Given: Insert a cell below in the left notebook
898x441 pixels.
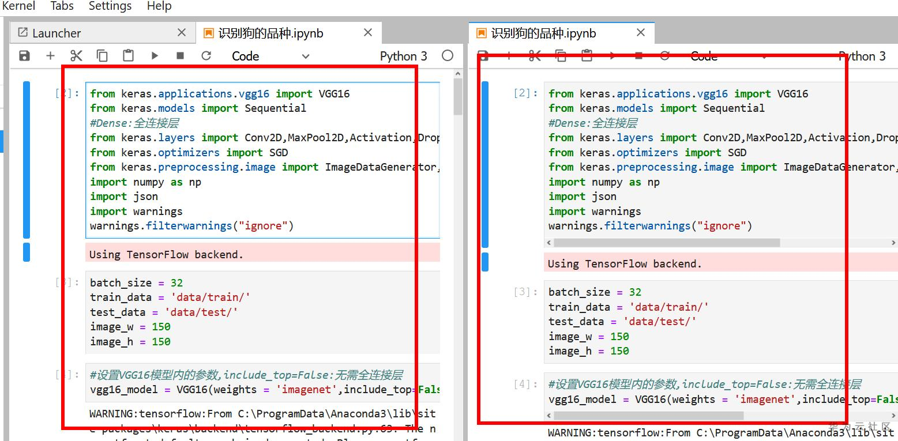Looking at the screenshot, I should coord(50,56).
